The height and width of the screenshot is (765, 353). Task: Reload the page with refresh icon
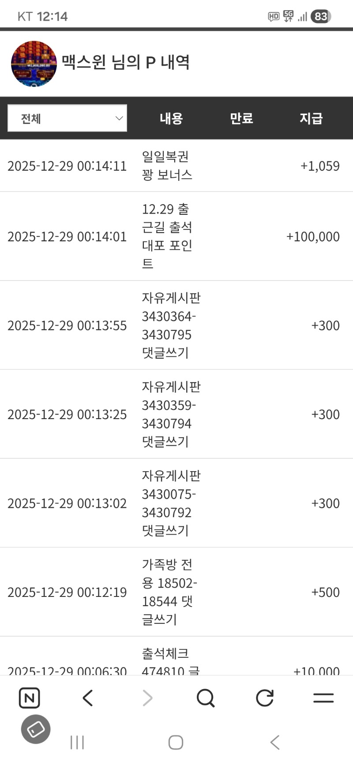coord(265,698)
